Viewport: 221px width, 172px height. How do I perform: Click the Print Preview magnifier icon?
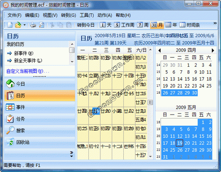(x=42, y=25)
